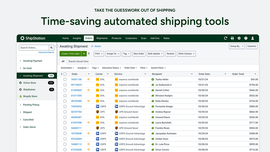Open the Bulk Update dropdown

[x=155, y=54]
